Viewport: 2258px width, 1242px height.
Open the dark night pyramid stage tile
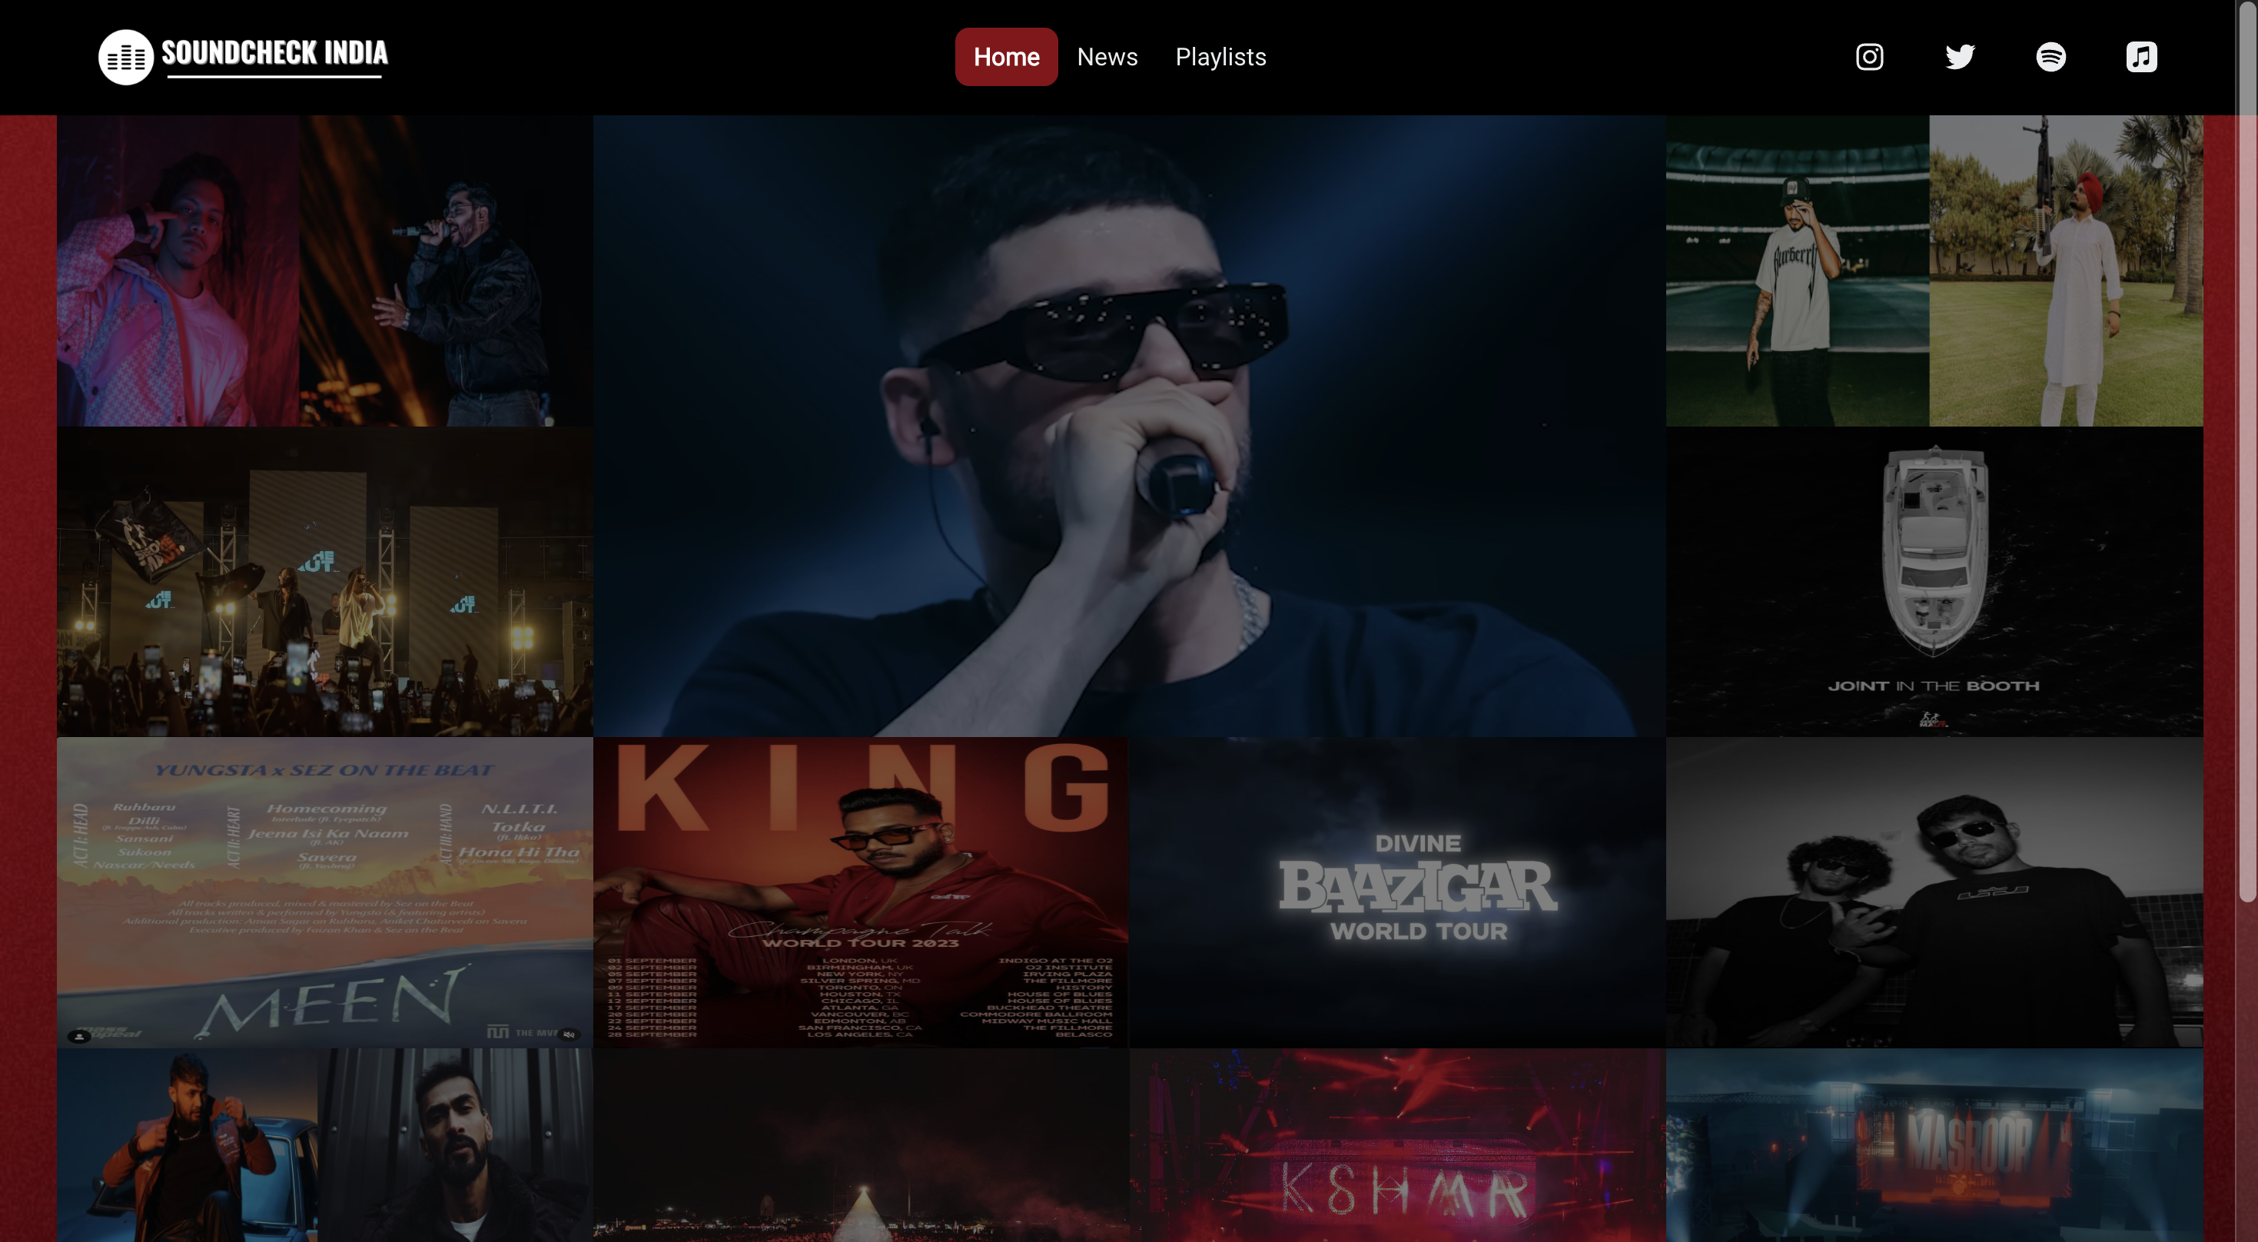click(861, 1144)
